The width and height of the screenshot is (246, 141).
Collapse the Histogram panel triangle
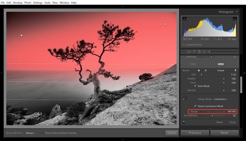tap(237, 12)
